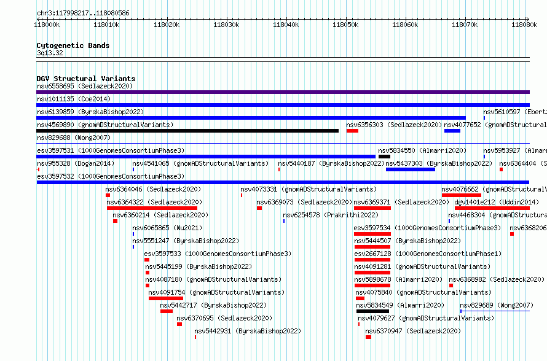Select nsv6368982 (Sedlazeck2020) label
547x361 pixels.
click(497, 279)
